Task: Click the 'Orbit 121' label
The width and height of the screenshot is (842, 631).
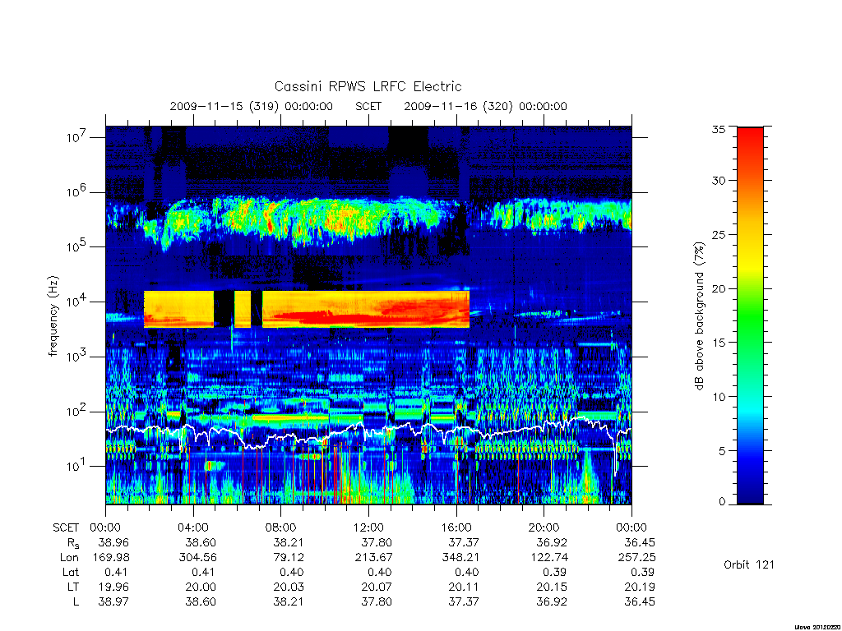Action: (749, 564)
